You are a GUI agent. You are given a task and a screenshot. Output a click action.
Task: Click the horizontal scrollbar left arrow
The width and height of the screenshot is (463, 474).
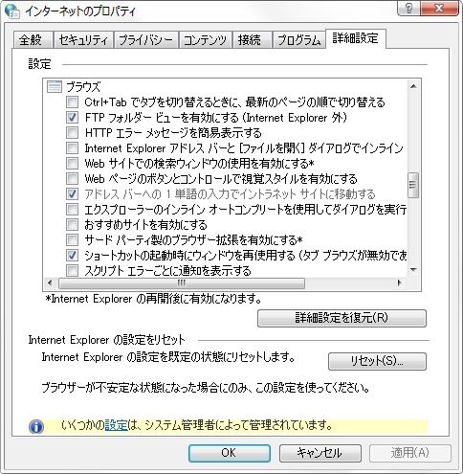pos(50,282)
